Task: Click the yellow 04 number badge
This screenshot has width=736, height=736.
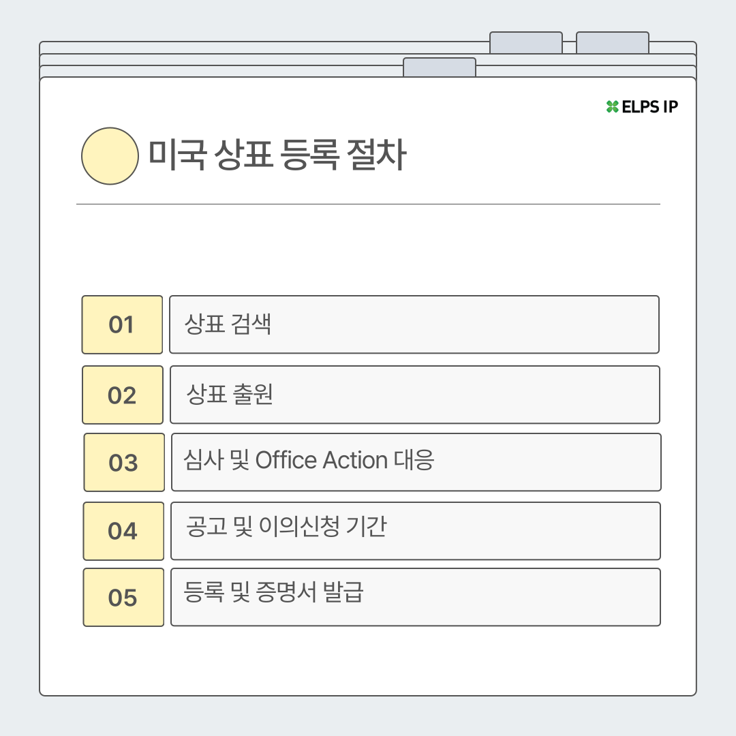Action: tap(123, 531)
